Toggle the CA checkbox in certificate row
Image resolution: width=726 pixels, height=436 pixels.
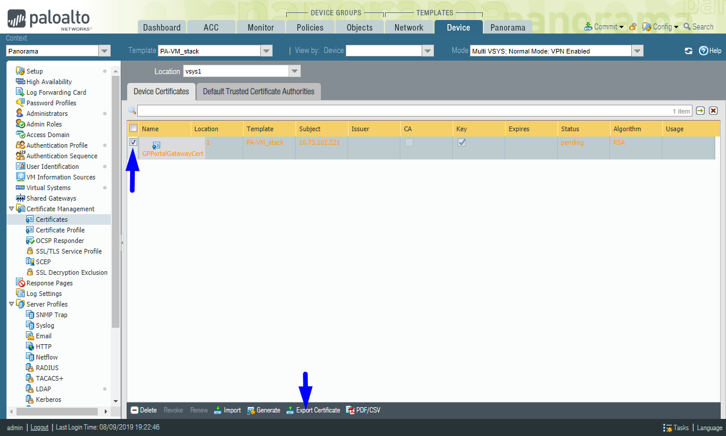pos(409,142)
